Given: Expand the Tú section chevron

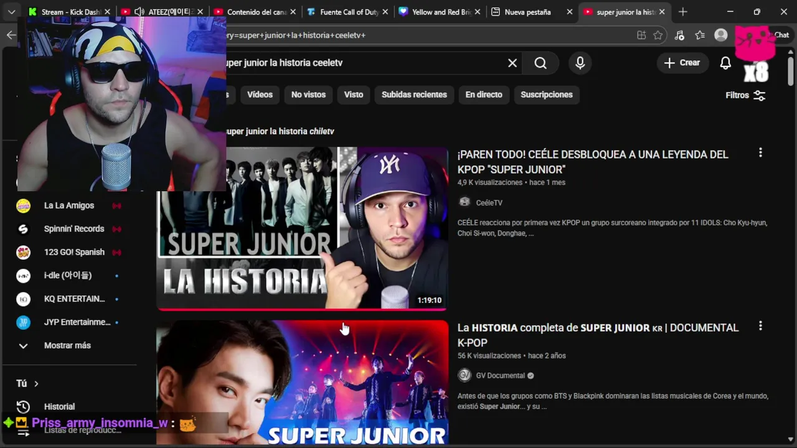Looking at the screenshot, I should (x=36, y=384).
